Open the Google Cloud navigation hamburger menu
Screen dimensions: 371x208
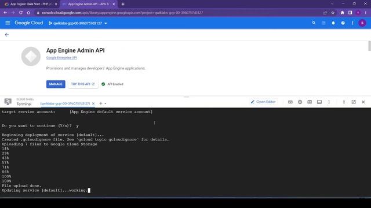tap(8, 23)
